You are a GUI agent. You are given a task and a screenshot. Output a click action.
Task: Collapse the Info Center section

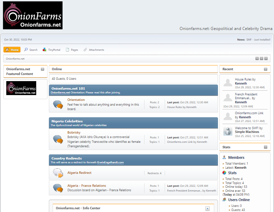[x=207, y=209]
